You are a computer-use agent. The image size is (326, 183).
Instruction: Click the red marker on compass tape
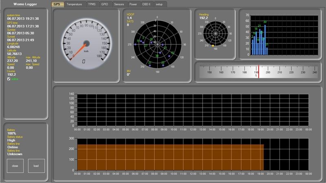[x=258, y=70]
